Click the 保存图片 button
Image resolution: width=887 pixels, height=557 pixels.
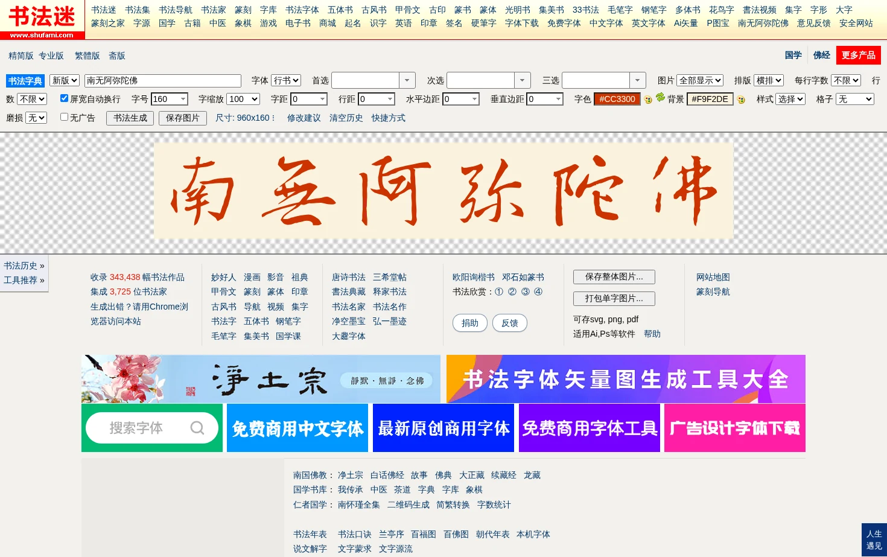[x=183, y=118]
